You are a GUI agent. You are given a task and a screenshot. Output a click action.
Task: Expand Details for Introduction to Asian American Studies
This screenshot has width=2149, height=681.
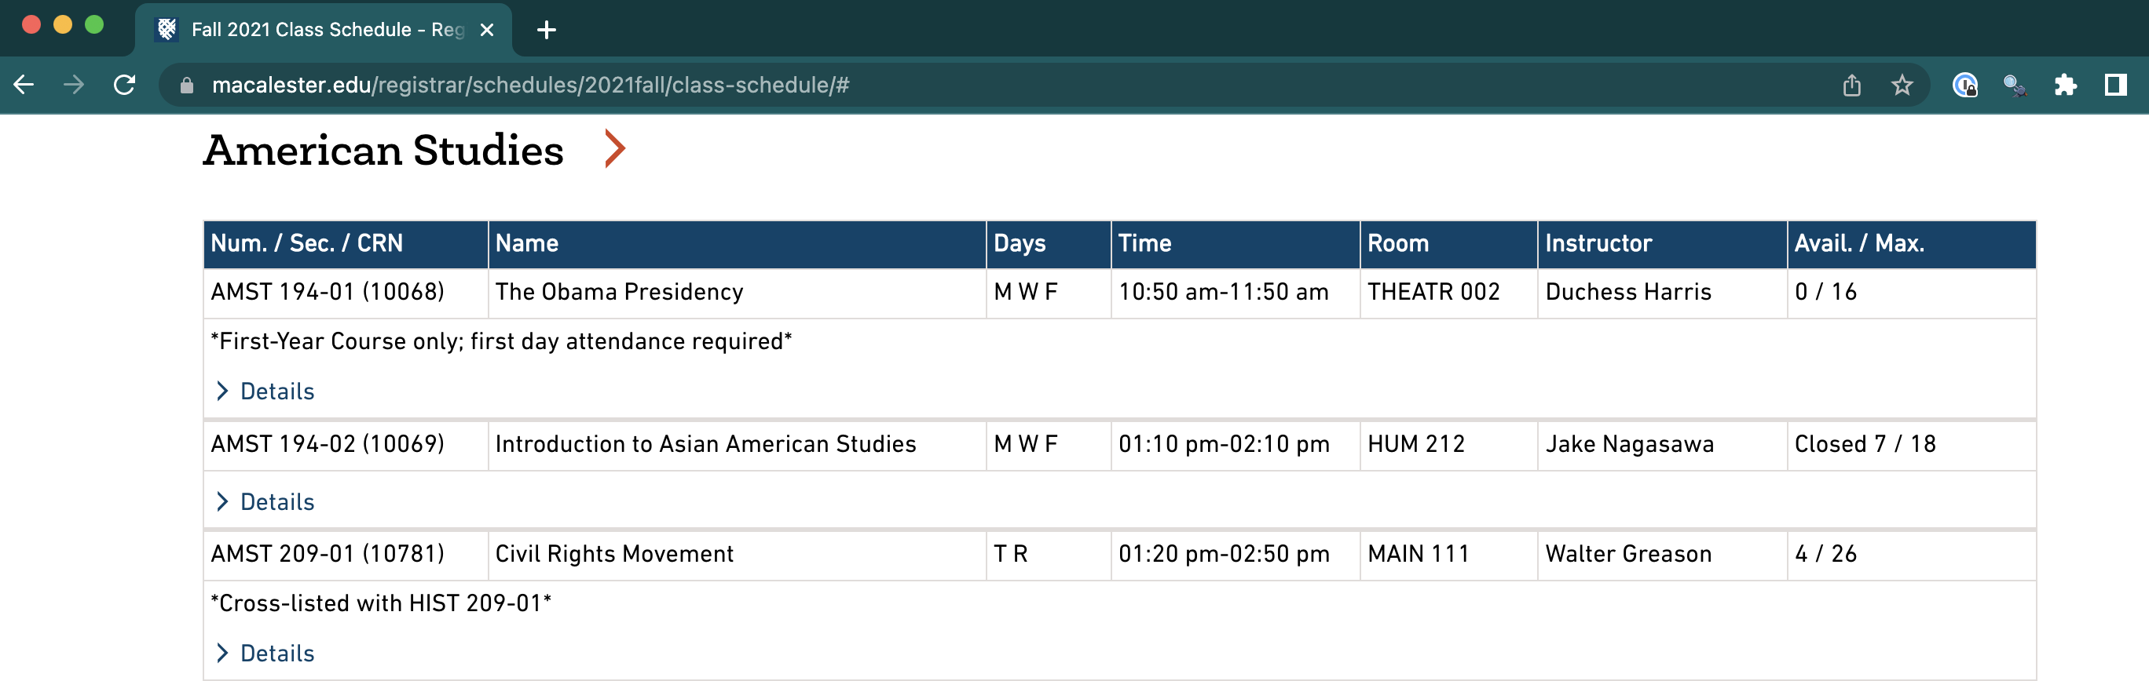[x=276, y=502]
